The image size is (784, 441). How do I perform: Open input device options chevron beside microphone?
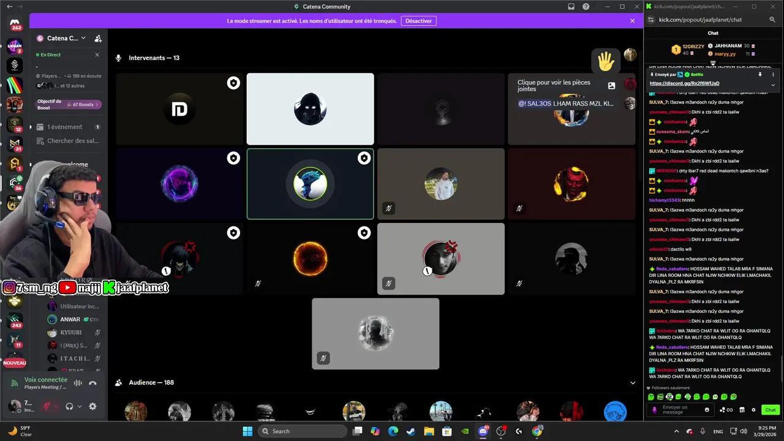56,406
